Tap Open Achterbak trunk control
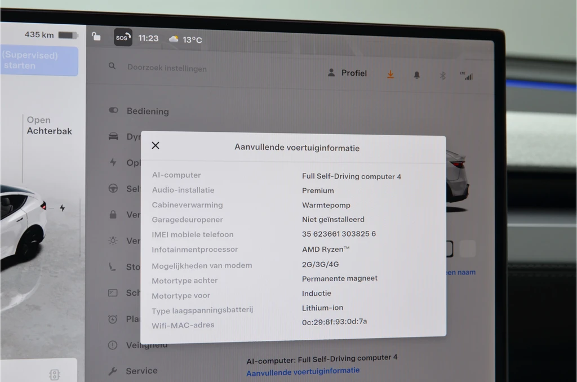The image size is (577, 382). (50, 126)
